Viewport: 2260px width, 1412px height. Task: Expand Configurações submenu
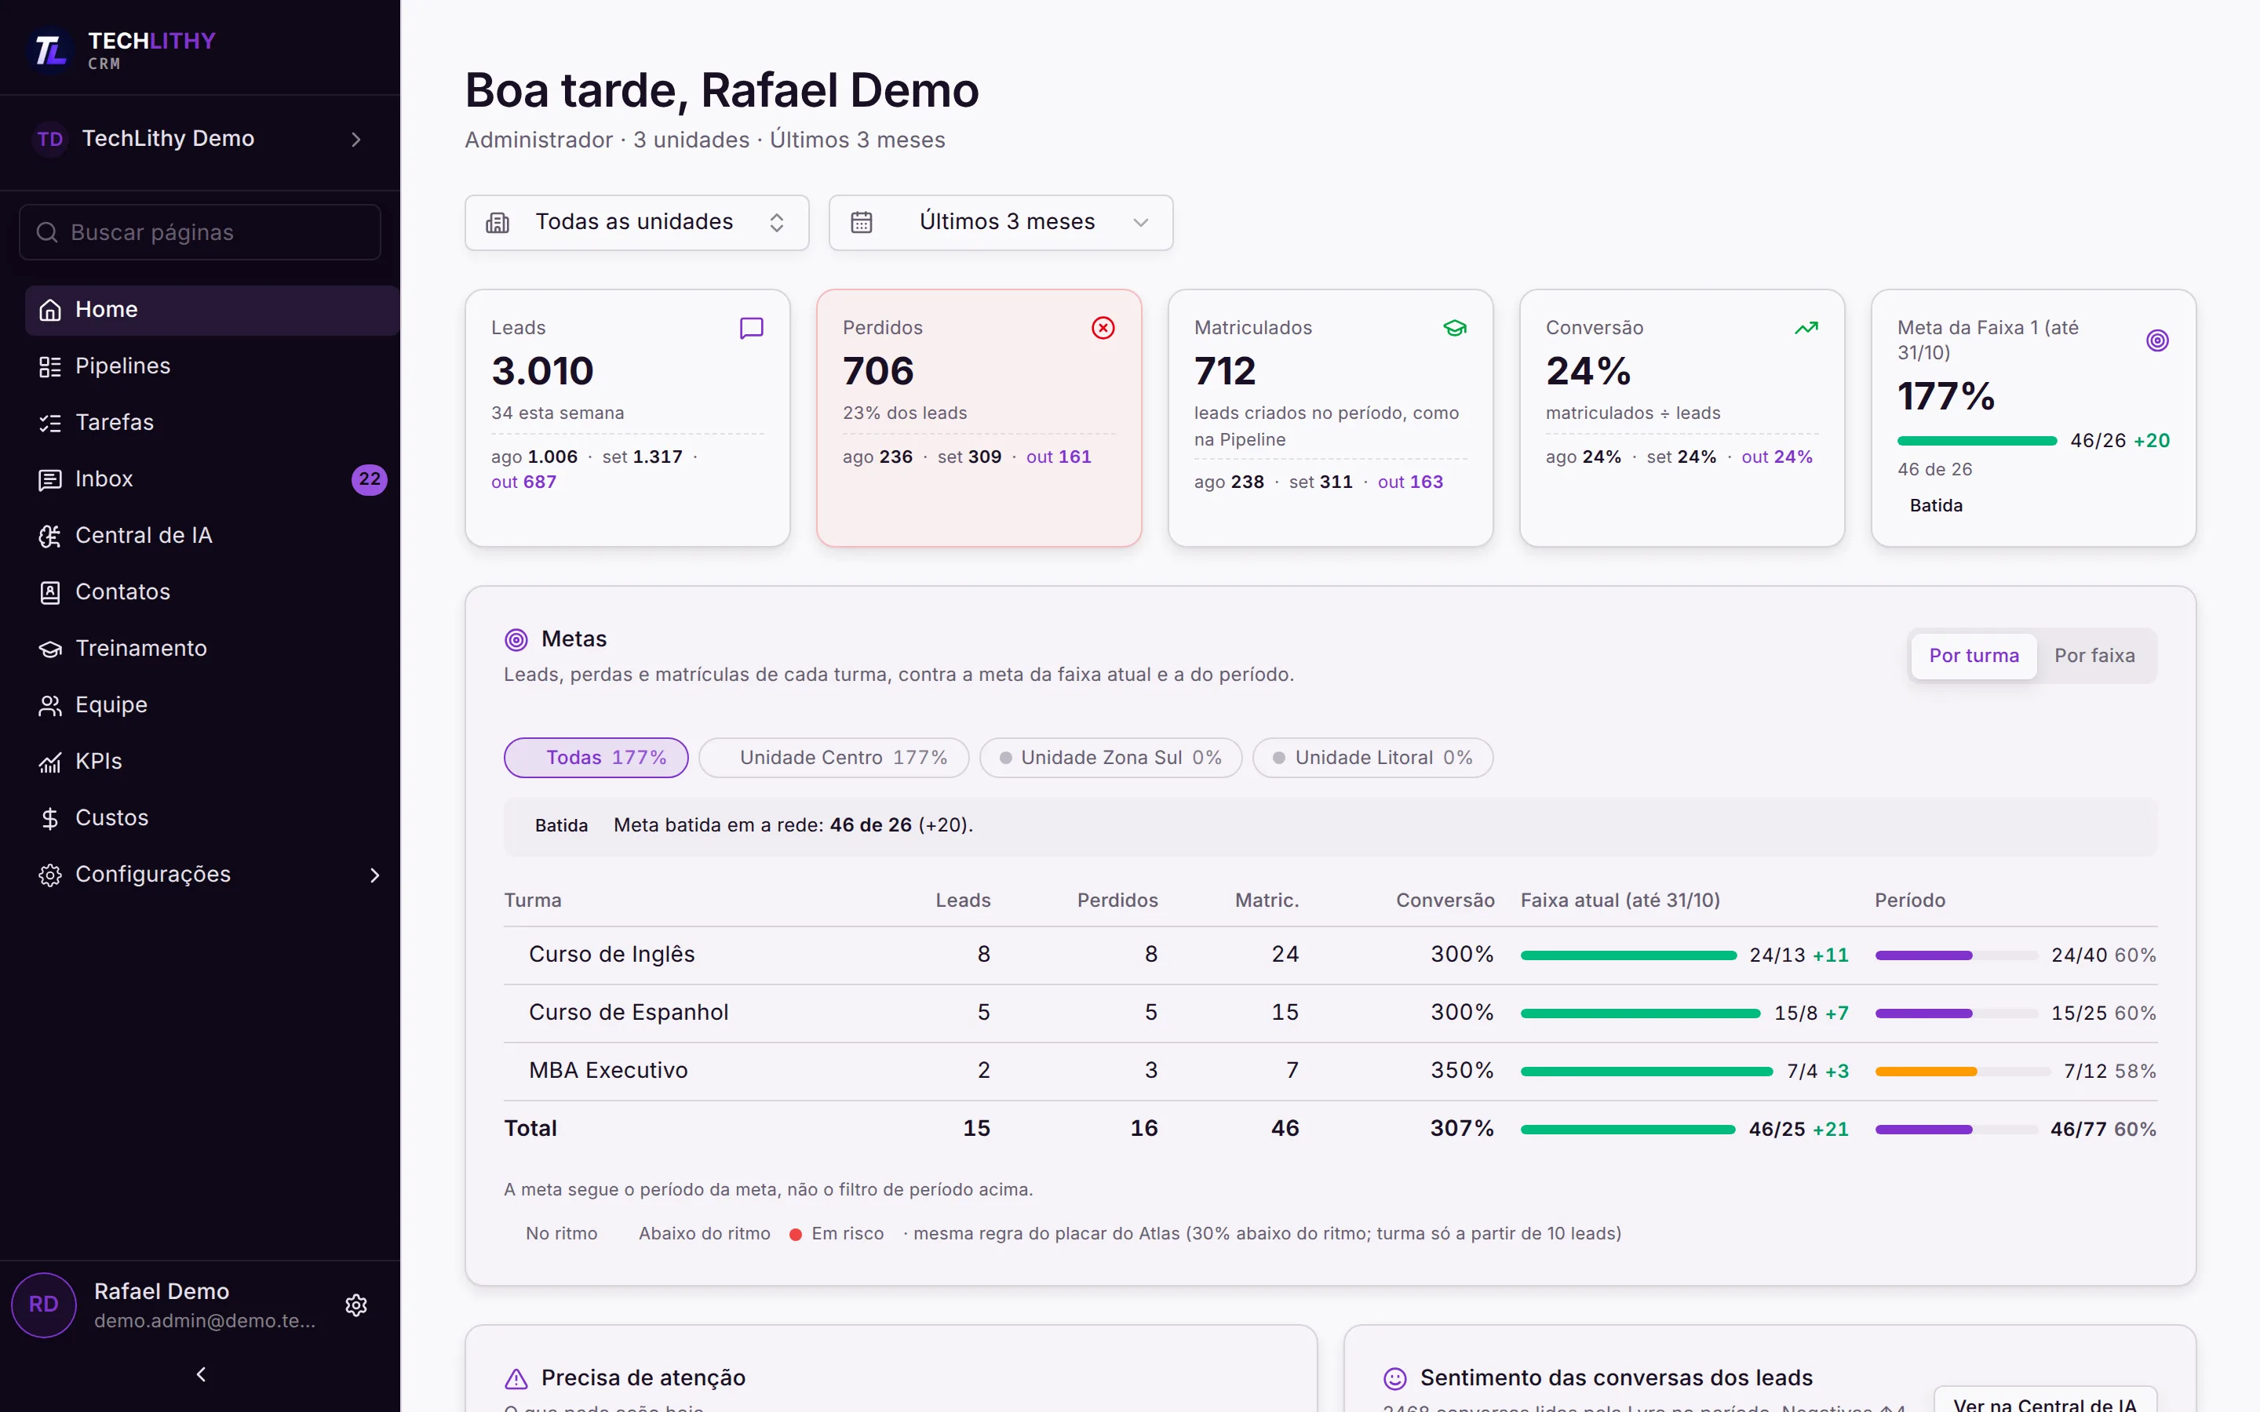[x=212, y=874]
